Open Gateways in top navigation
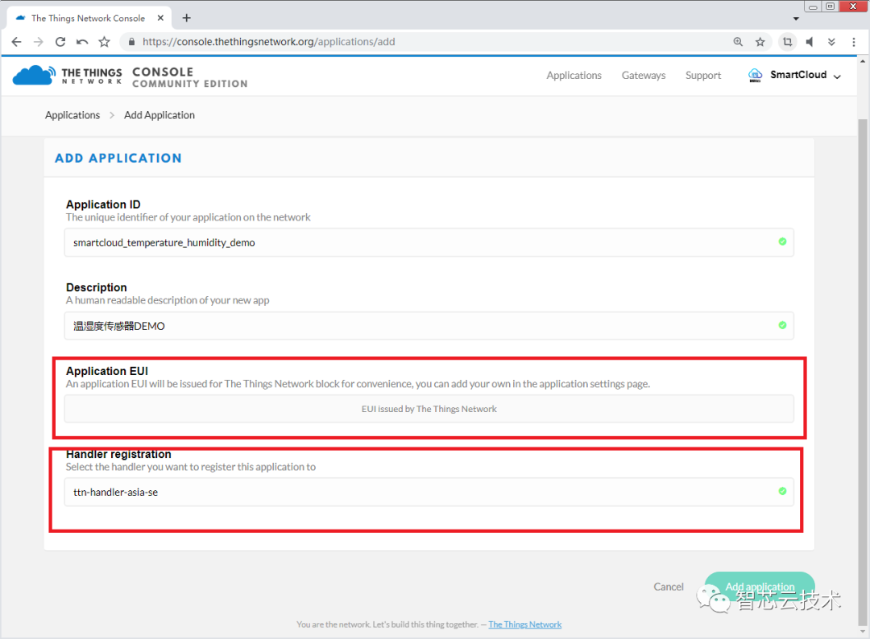The height and width of the screenshot is (639, 870). point(643,76)
